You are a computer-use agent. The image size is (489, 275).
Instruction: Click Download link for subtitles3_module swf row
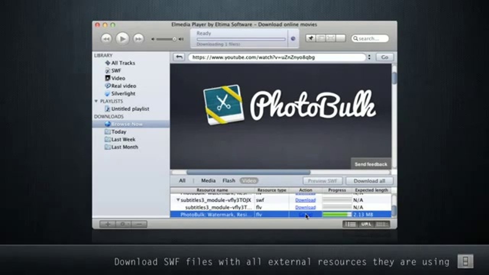306,200
